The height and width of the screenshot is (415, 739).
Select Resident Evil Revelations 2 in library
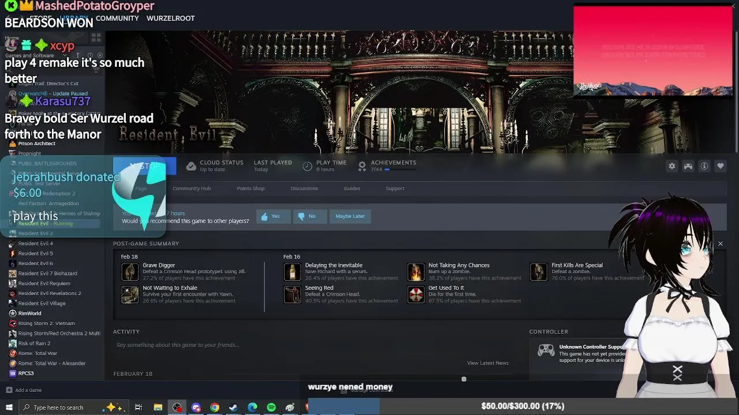(50, 293)
